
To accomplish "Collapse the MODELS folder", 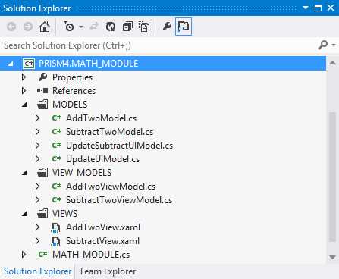I will pyautogui.click(x=24, y=105).
